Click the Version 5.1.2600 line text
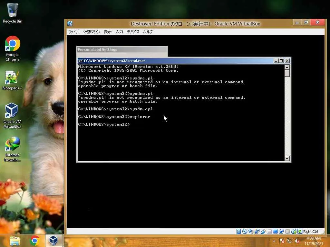Screen dimensions: 330x247 [x=128, y=66]
